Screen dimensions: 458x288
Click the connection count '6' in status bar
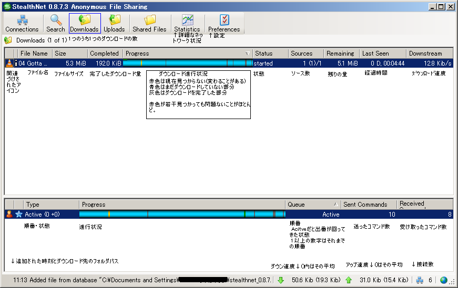430,280
